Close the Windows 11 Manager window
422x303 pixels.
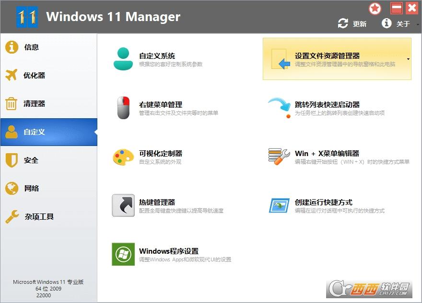click(412, 8)
